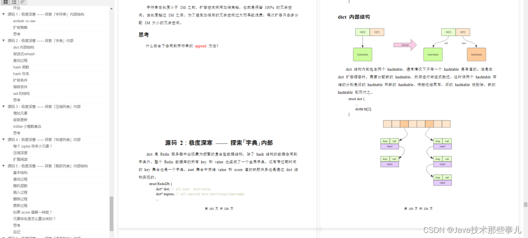Select 插入过程 outline entry

click(x=20, y=192)
